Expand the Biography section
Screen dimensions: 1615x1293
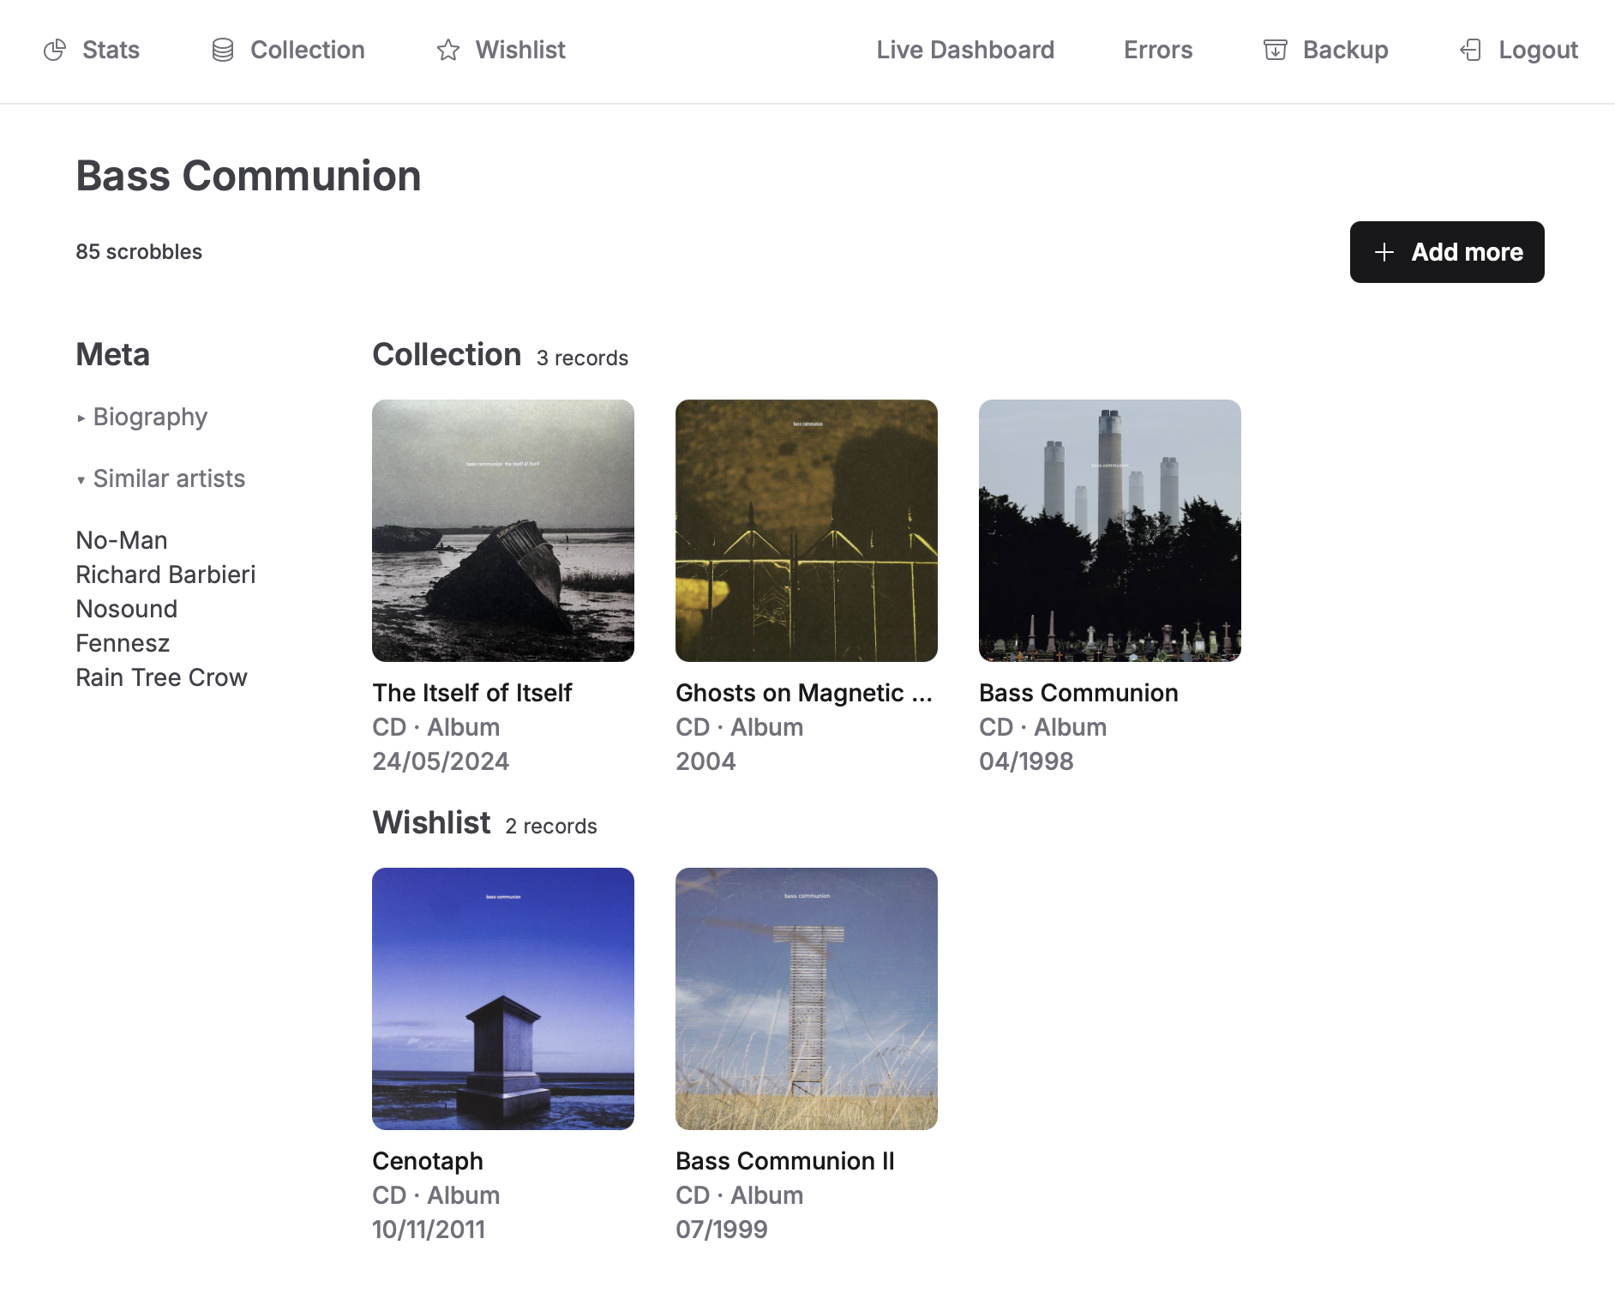tap(142, 417)
